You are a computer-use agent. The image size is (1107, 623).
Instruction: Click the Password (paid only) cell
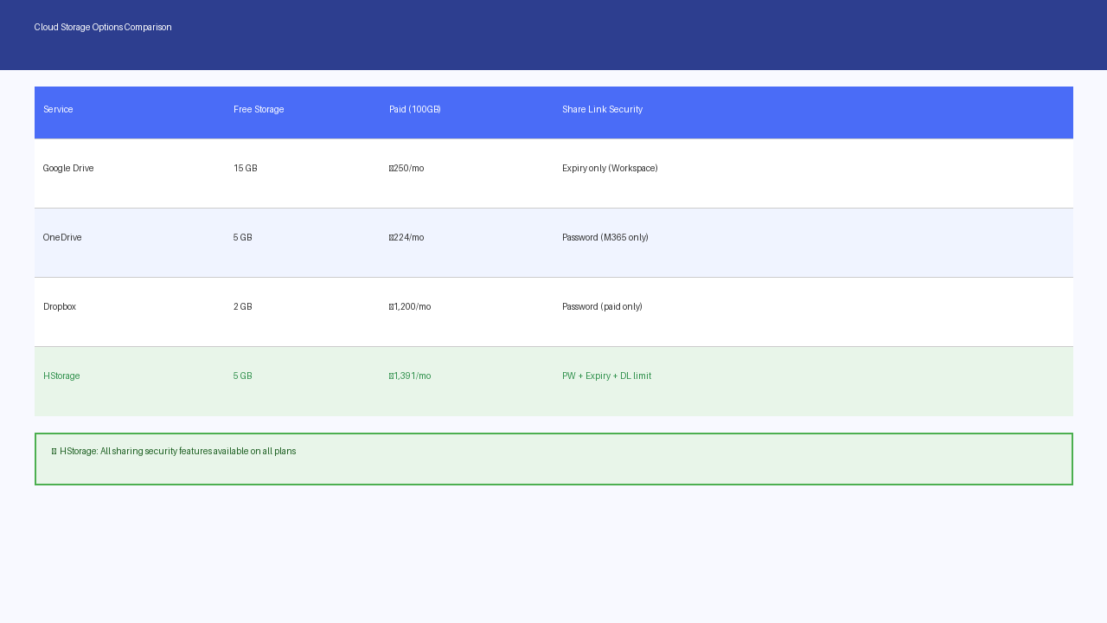click(602, 307)
